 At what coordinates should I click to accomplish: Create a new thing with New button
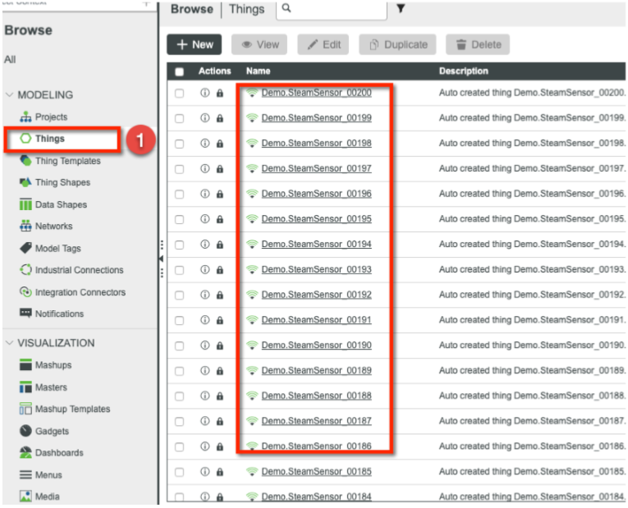(x=195, y=44)
